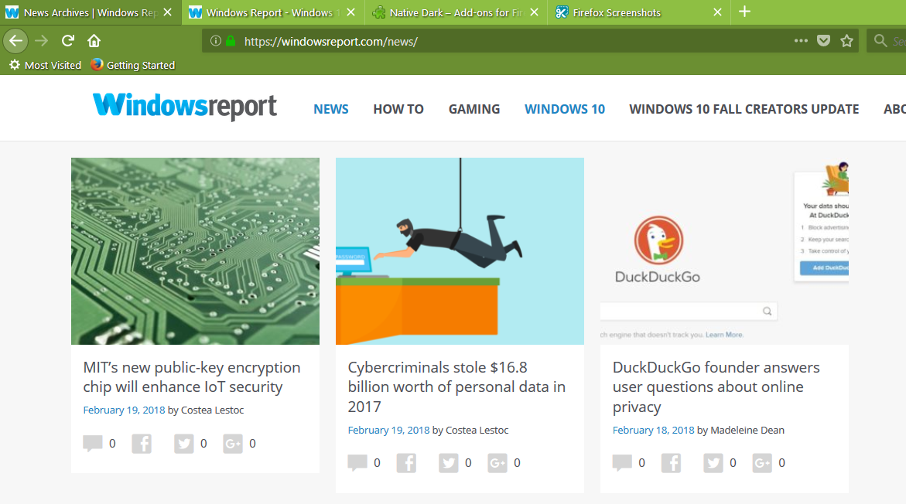The image size is (906, 504).
Task: Reload the current page
Action: point(68,41)
